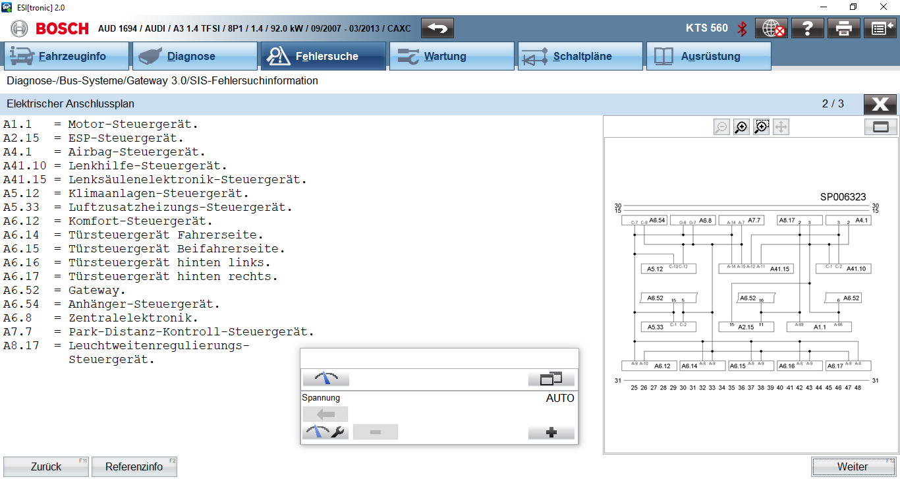Zoom in on the wiring diagram

pyautogui.click(x=741, y=127)
